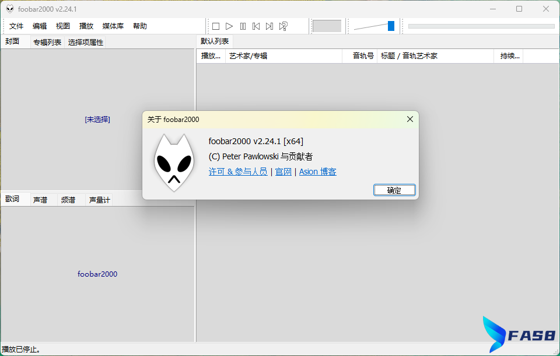Switch to the 选择项属性 tab
This screenshot has height=356, width=560.
86,43
